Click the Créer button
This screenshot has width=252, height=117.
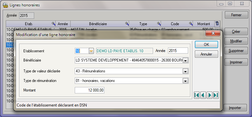click(x=236, y=32)
